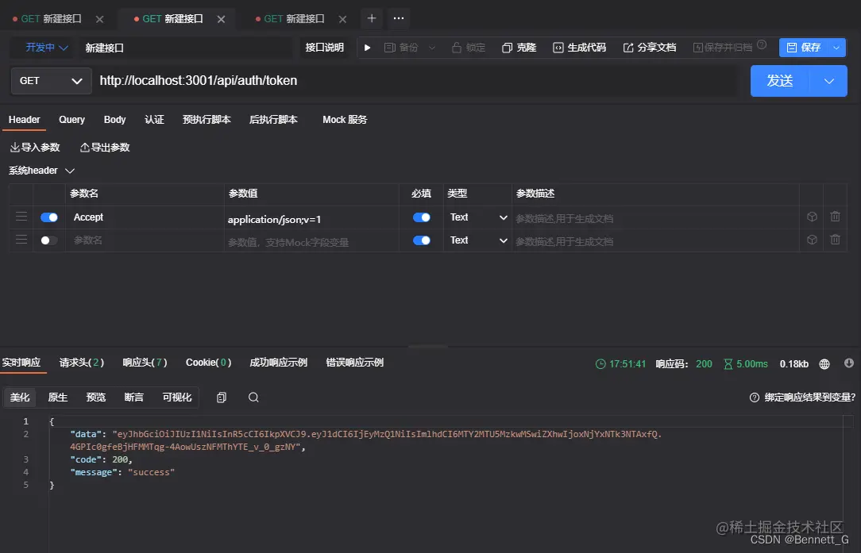Open a new request tab with the + icon
The width and height of the screenshot is (861, 553).
pos(371,17)
